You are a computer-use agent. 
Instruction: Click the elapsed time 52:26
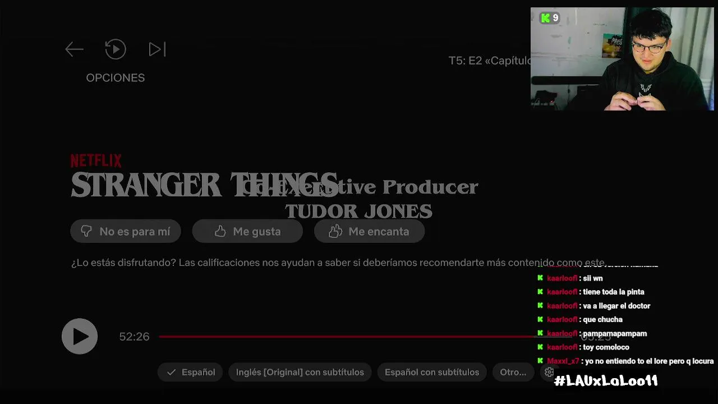(x=134, y=337)
